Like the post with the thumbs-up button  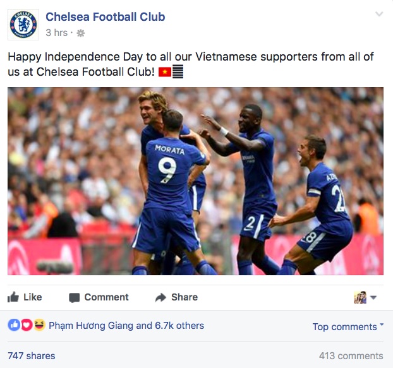pos(25,297)
